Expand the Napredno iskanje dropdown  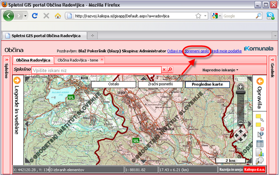[220, 70]
